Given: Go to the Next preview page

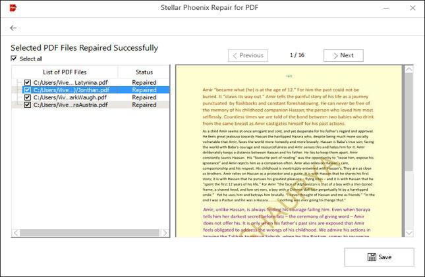Looking at the screenshot, I should pyautogui.click(x=343, y=55).
